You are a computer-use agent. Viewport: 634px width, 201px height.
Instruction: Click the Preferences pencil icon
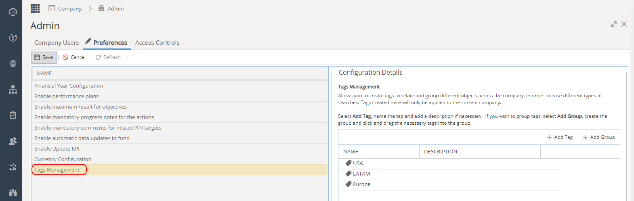(88, 41)
